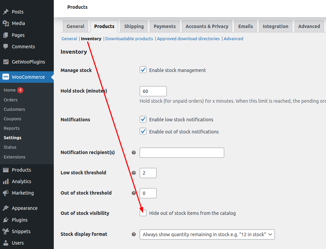Open the Reports submenu item
The width and height of the screenshot is (326, 249).
11,128
